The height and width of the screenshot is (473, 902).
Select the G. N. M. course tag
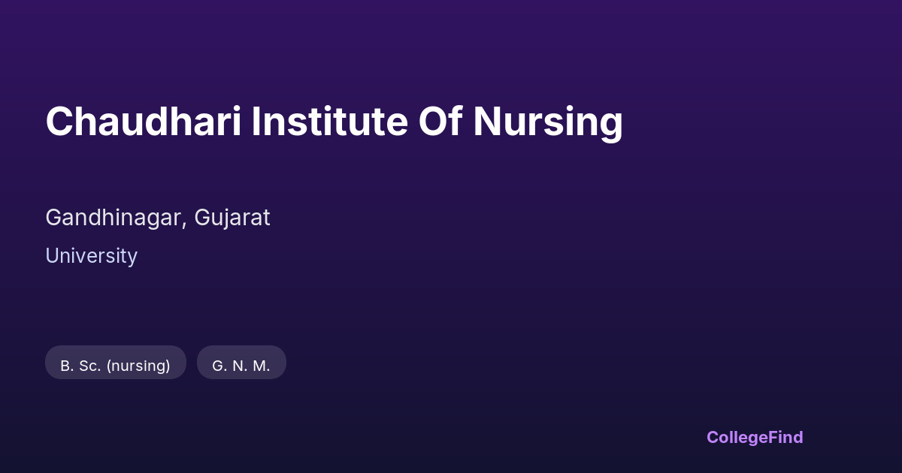pyautogui.click(x=241, y=366)
